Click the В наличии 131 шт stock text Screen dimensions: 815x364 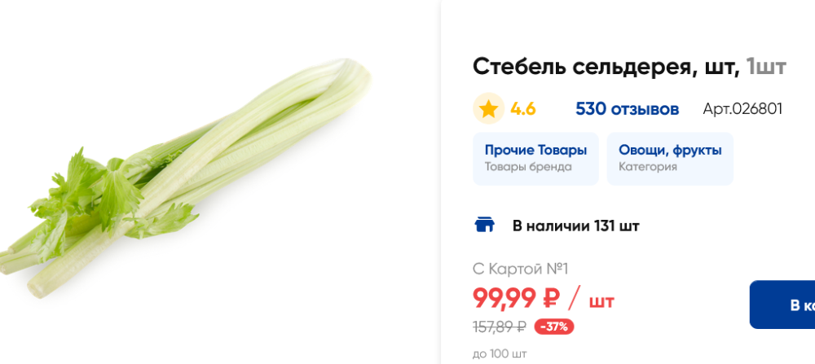575,226
